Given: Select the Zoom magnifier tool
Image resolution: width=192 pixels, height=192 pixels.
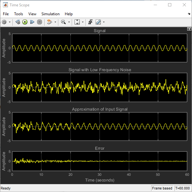Looking at the screenshot, I should (x=63, y=22).
